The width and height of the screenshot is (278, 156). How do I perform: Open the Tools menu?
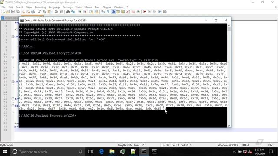click(78, 7)
